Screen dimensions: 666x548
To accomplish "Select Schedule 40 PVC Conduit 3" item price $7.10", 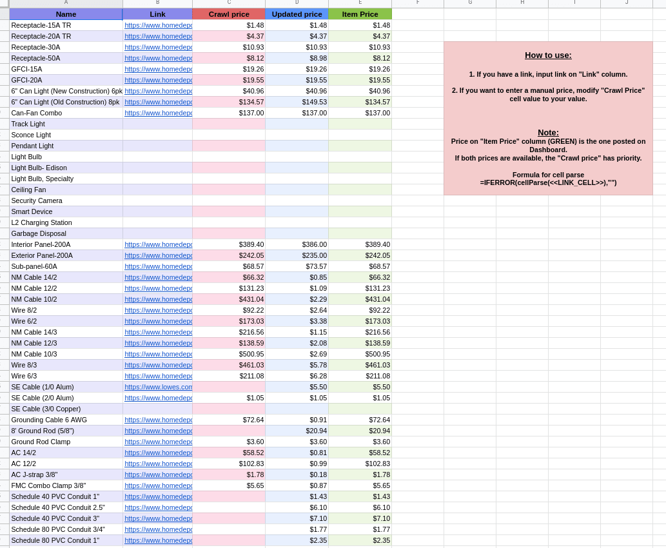I will 360,519.
